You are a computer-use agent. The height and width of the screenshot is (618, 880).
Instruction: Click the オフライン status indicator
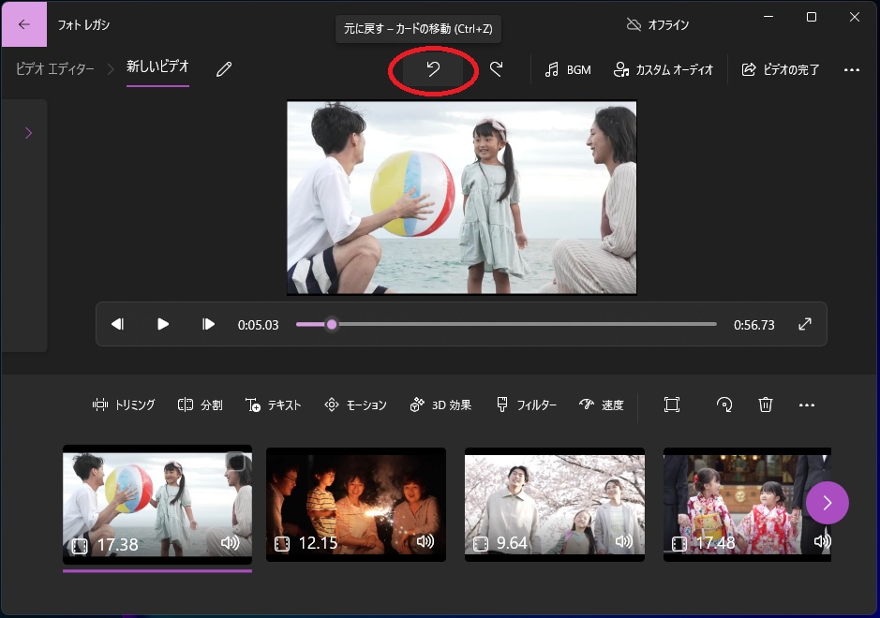(x=657, y=24)
